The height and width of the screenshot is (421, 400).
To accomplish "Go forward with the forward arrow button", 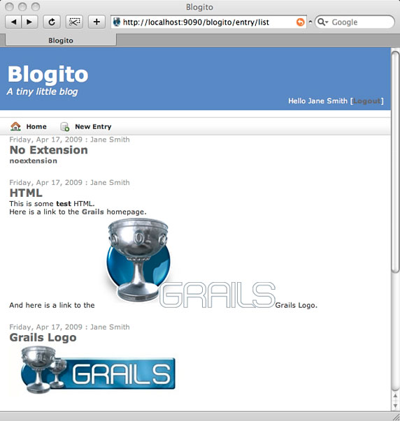I will (x=29, y=22).
